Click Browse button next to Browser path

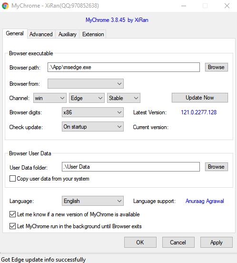tap(216, 67)
